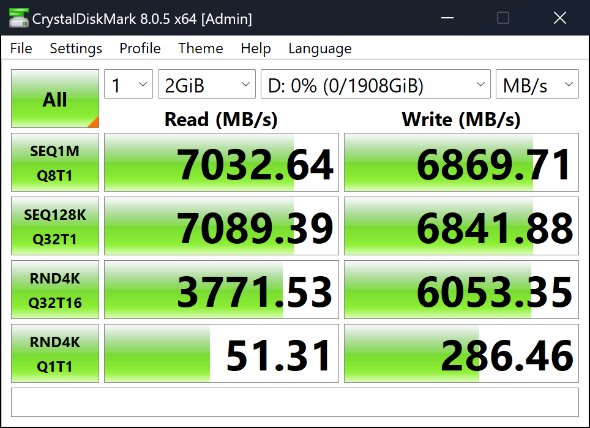Launch the RND4K Q32T16 test
This screenshot has height=428, width=590.
pyautogui.click(x=55, y=290)
